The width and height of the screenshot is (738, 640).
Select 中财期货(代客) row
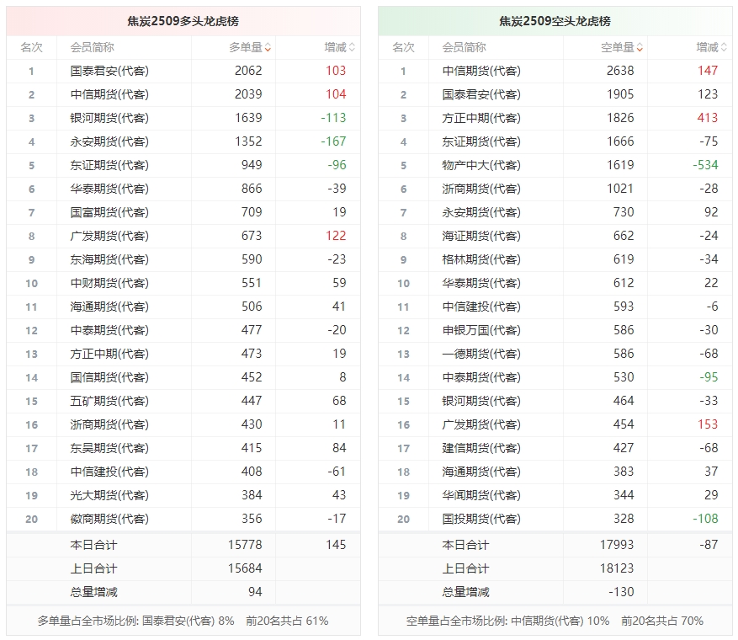(x=183, y=283)
